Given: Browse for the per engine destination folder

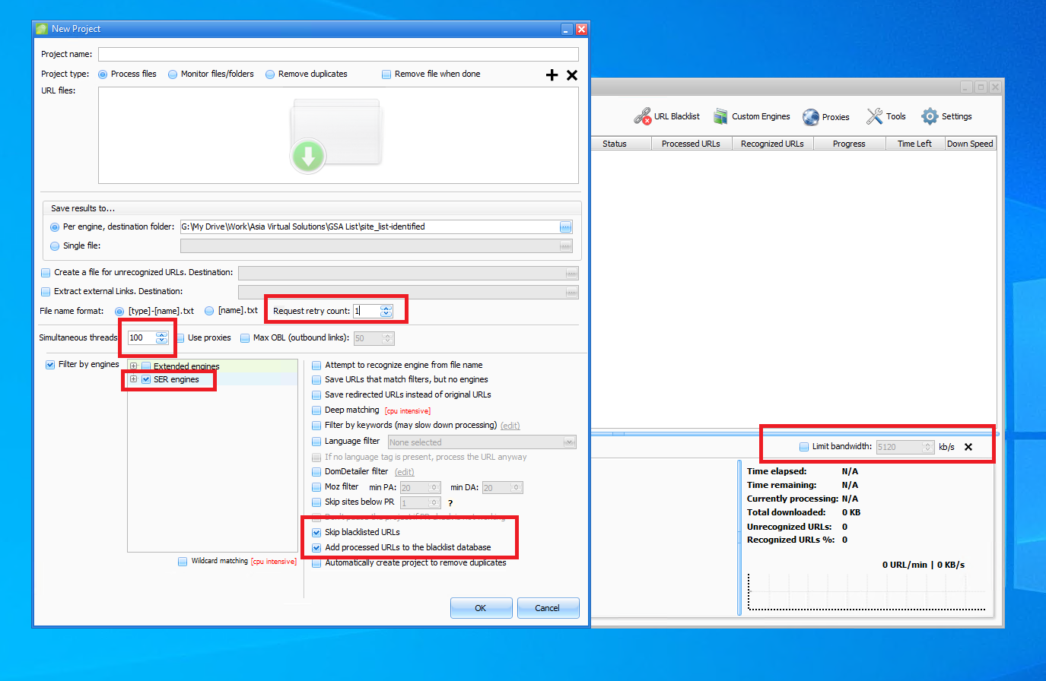Looking at the screenshot, I should 565,226.
